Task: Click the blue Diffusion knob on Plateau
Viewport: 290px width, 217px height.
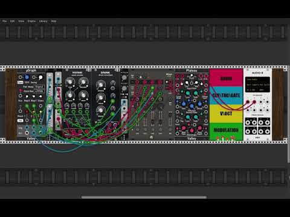Action: coord(192,106)
